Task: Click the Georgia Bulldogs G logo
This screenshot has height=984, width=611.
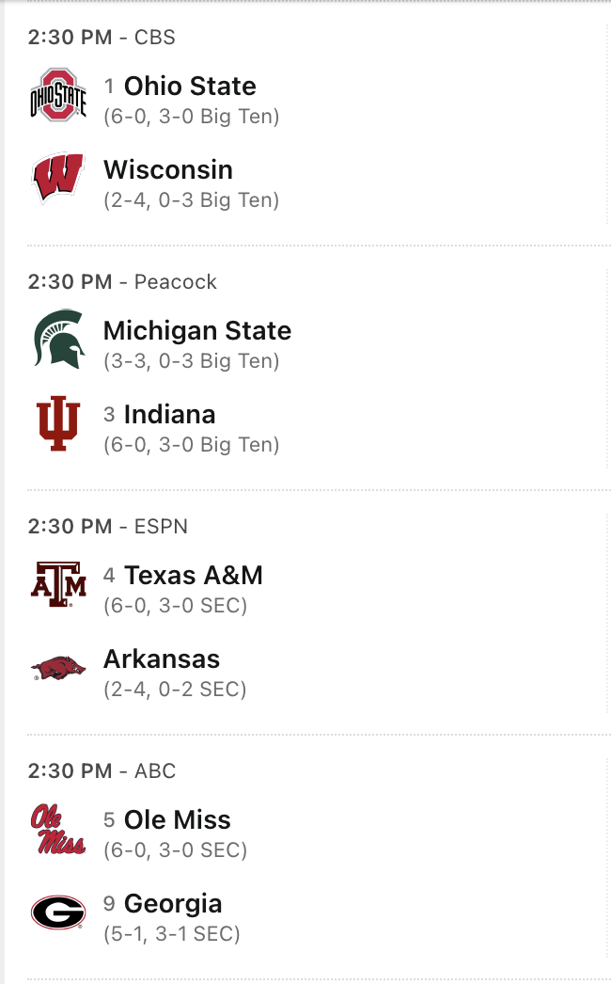Action: [x=58, y=913]
